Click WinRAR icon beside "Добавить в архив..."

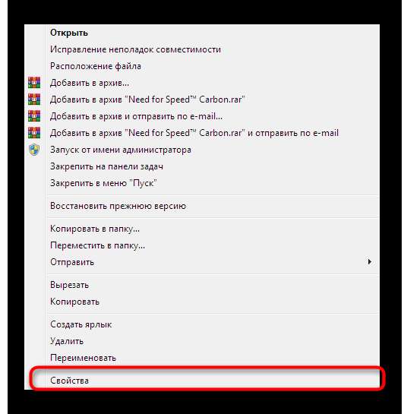[34, 83]
